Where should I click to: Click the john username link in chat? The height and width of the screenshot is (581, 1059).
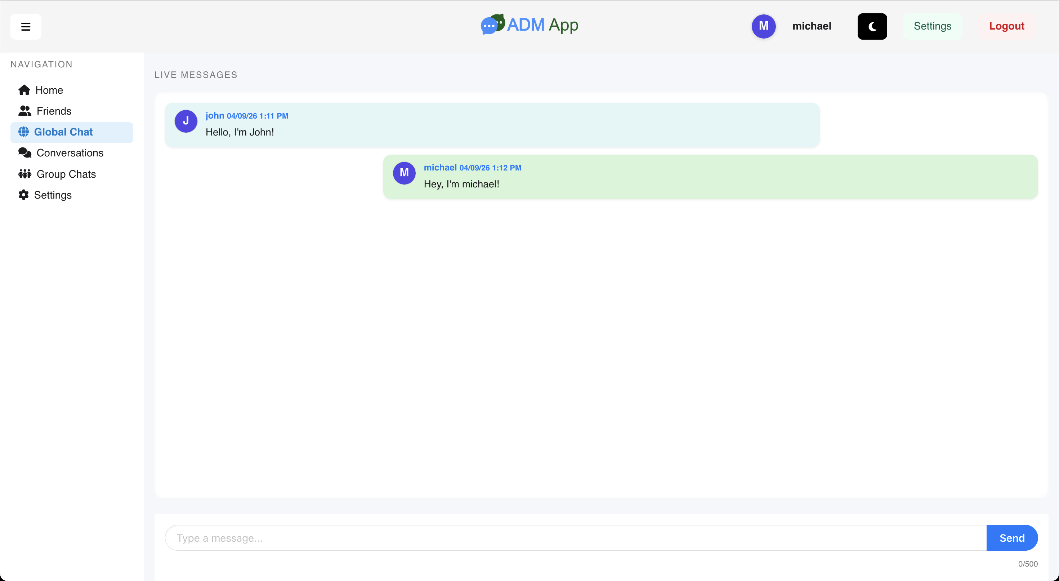pos(215,116)
